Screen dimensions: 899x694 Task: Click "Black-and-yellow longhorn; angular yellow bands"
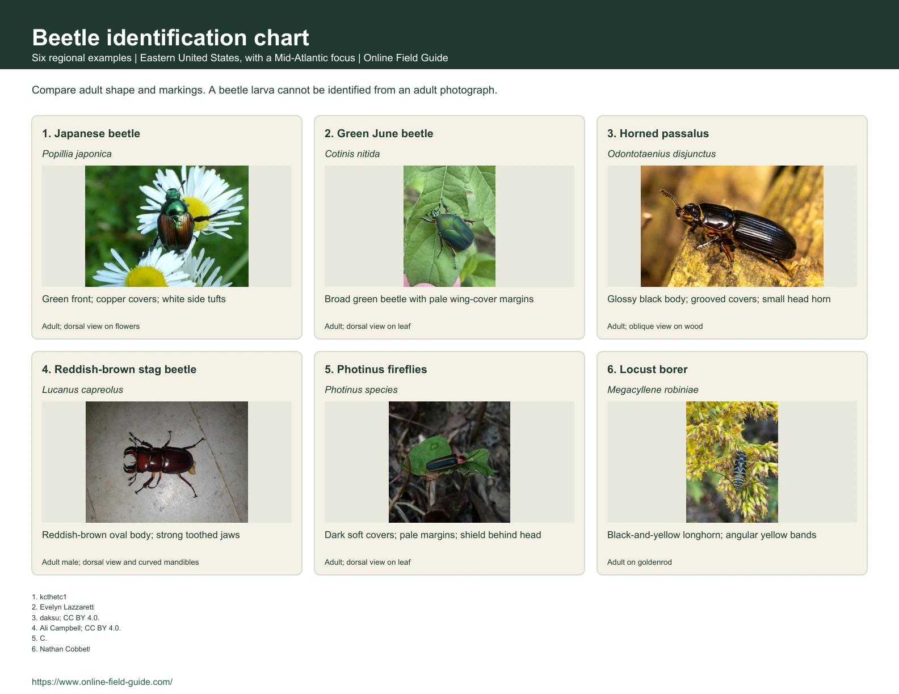click(712, 535)
